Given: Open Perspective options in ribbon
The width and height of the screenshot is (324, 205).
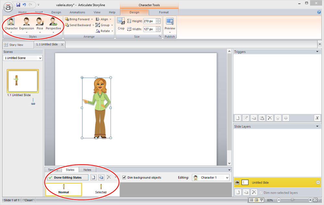Looking at the screenshot, I should click(x=53, y=24).
